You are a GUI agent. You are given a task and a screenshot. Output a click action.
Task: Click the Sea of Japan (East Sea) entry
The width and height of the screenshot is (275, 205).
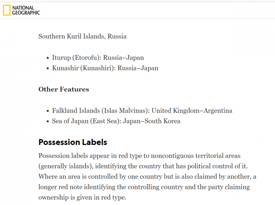pos(116,121)
